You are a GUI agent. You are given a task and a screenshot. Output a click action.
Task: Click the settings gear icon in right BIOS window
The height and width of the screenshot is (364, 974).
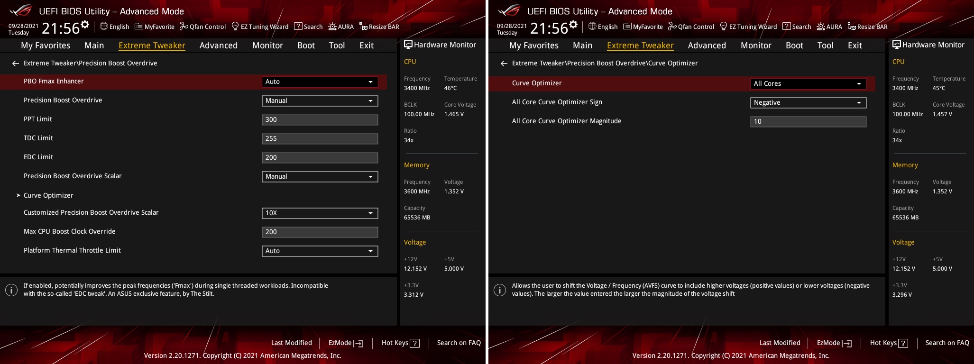click(x=573, y=25)
